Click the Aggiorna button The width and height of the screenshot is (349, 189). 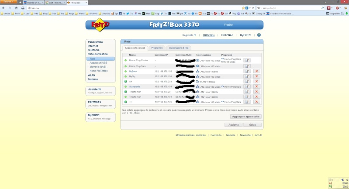click(234, 125)
